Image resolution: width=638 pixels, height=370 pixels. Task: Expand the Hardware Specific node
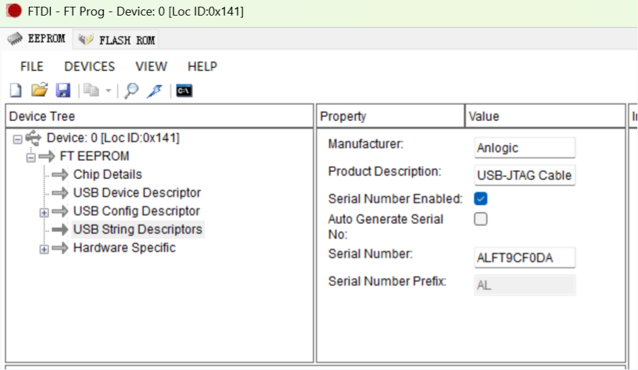pos(44,249)
